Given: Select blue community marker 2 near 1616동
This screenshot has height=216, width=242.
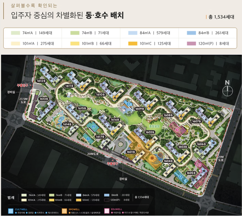Looking at the screenshot, I should 93,127.
